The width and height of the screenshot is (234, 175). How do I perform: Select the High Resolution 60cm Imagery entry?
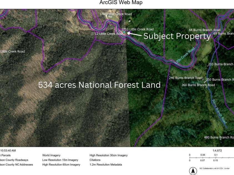(61, 164)
